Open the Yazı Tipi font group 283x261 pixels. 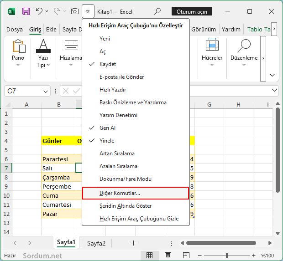(x=43, y=53)
